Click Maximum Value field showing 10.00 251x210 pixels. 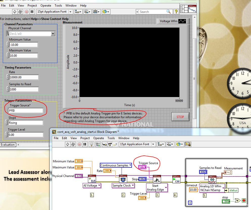[24, 55]
